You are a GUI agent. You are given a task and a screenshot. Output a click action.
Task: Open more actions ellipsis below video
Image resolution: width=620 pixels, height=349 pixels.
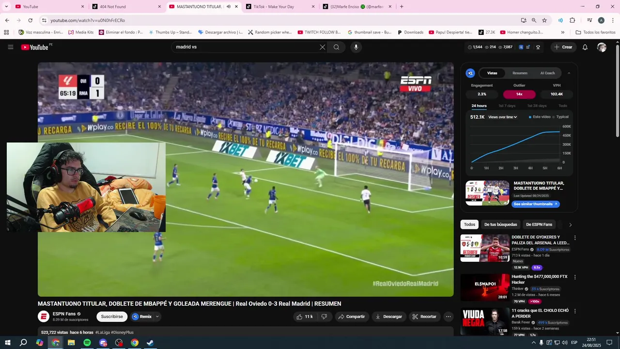tap(448, 317)
